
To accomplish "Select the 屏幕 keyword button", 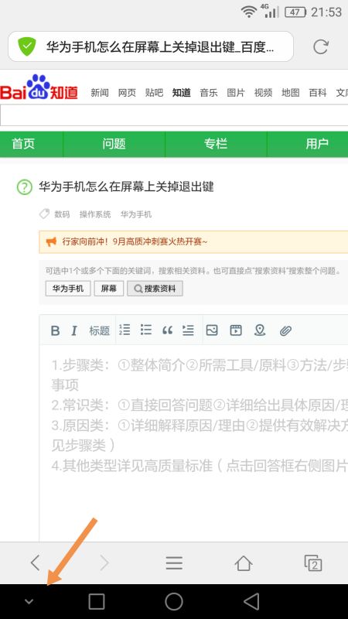I will point(109,289).
